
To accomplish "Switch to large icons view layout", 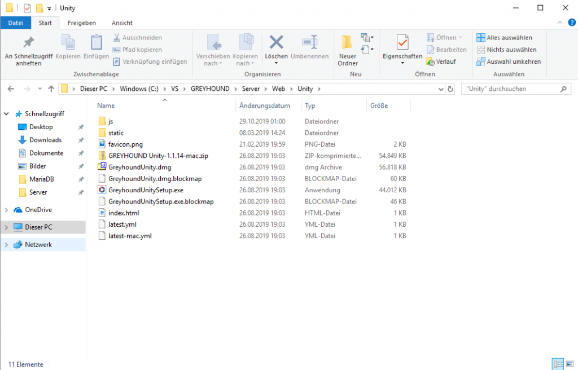I will (570, 364).
